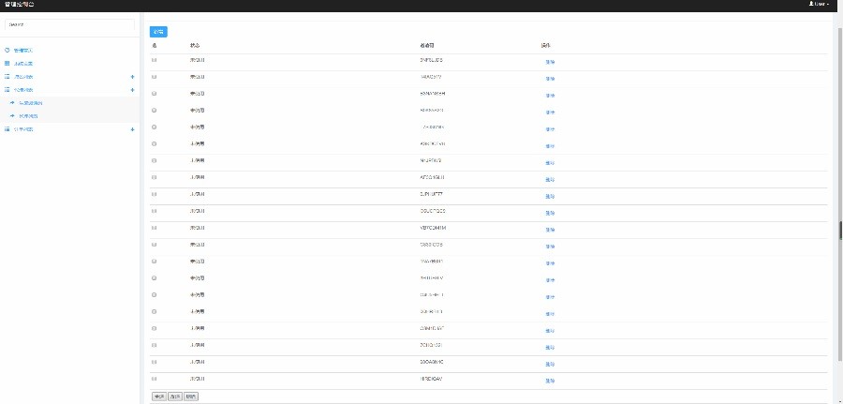Select the checkbox in the last table row
This screenshot has width=843, height=404.
[x=154, y=380]
